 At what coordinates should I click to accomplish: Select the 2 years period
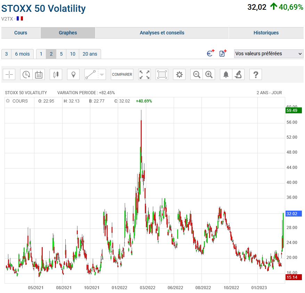pyautogui.click(x=51, y=54)
